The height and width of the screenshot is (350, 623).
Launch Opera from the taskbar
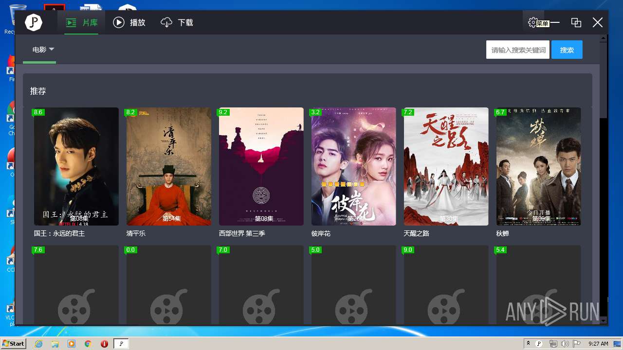click(104, 344)
